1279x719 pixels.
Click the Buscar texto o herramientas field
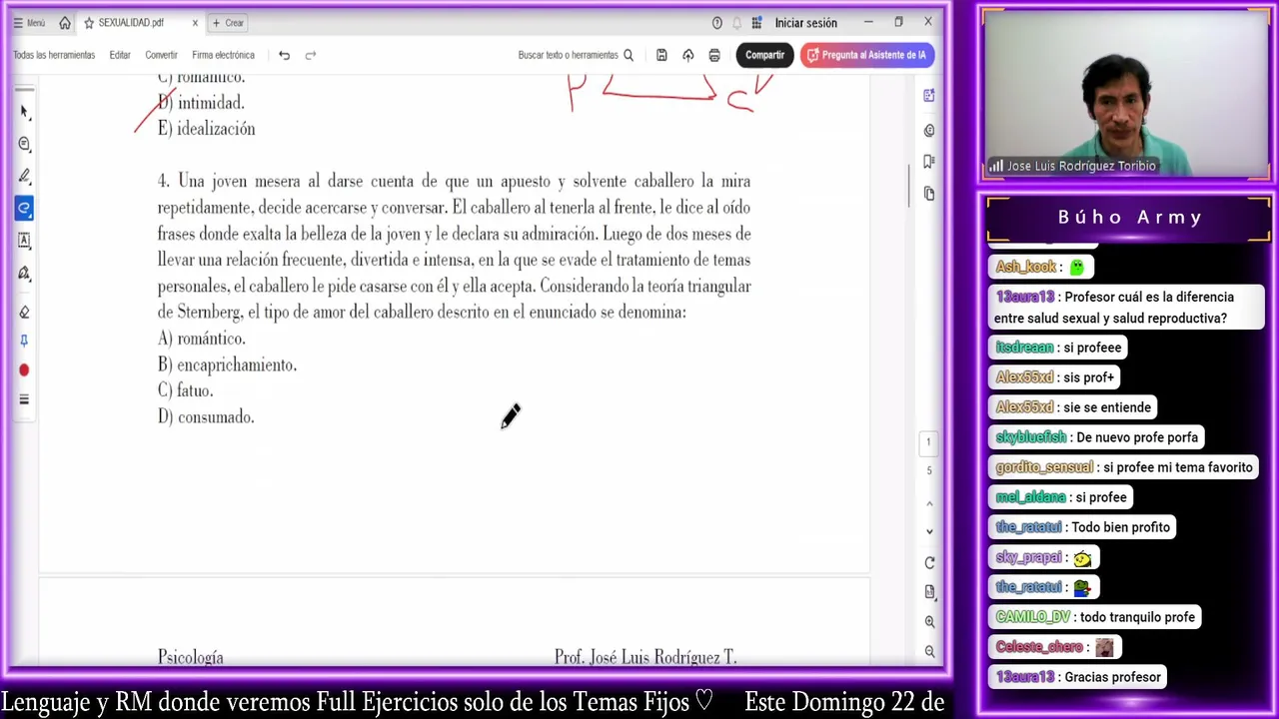click(x=576, y=55)
